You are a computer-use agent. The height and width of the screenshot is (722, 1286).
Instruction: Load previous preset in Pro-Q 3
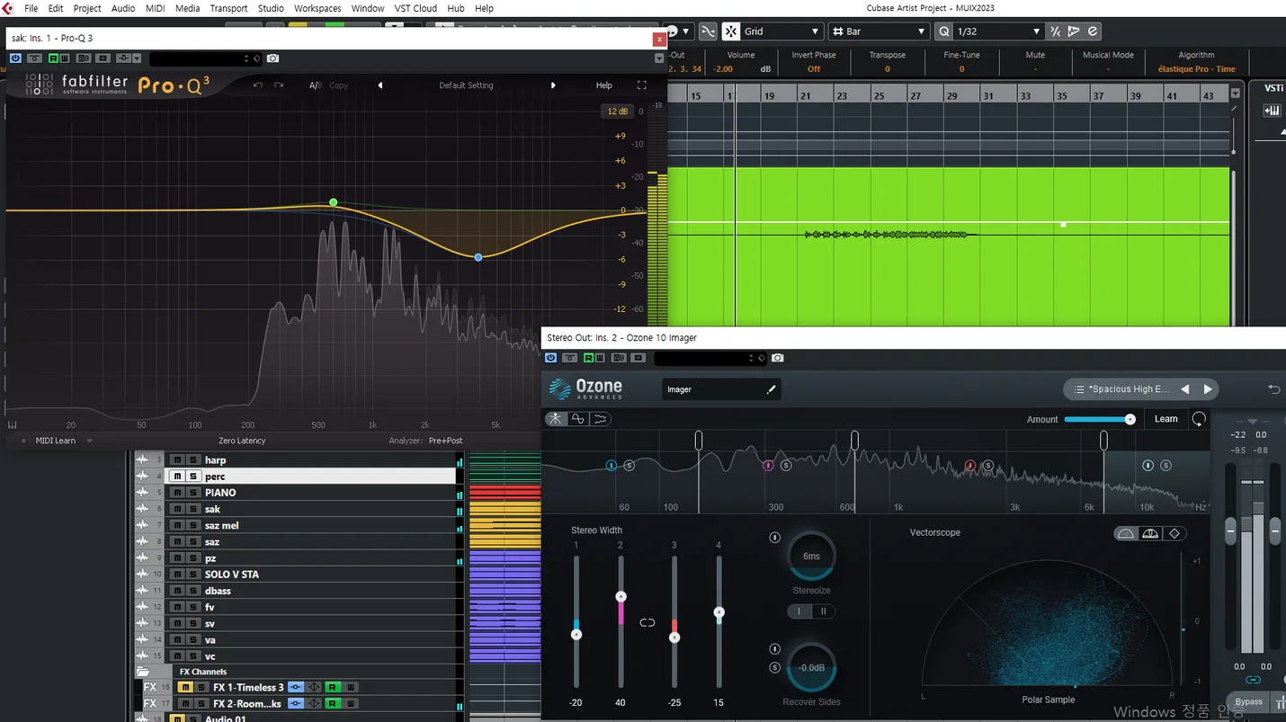380,85
